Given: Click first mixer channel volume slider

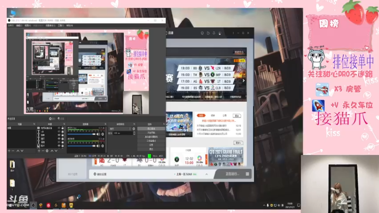Looking at the screenshot, I should tap(81, 134).
